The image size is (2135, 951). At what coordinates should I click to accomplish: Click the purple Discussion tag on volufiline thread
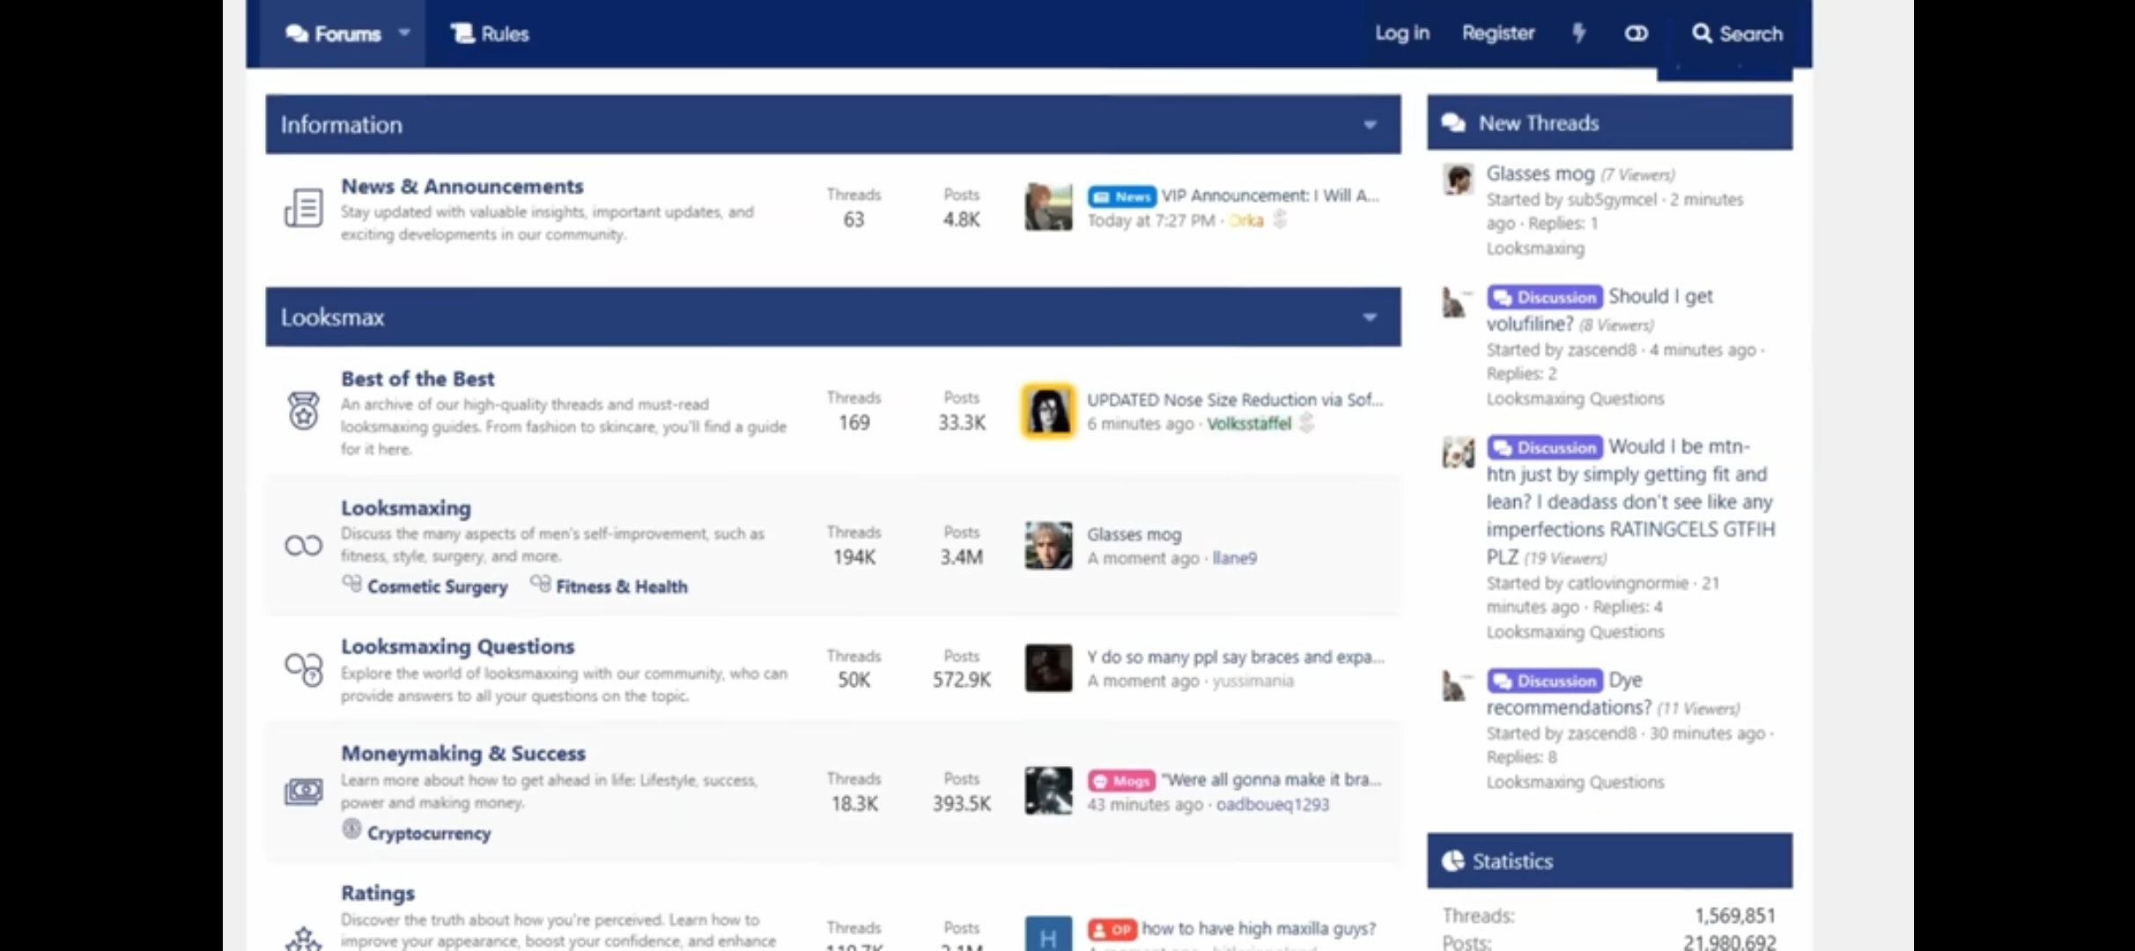point(1545,298)
